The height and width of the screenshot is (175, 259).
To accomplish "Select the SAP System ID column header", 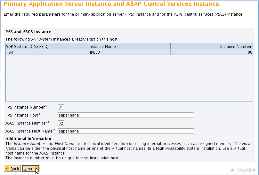I will tap(47, 47).
